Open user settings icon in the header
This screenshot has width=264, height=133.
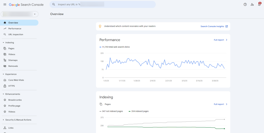[252, 5]
